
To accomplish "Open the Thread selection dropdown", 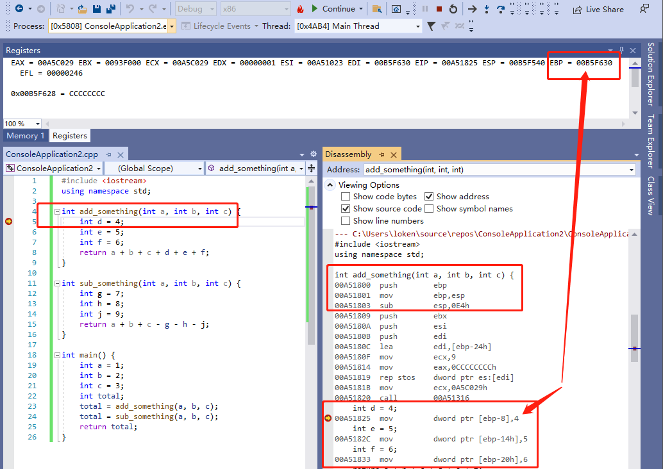I will click(417, 26).
